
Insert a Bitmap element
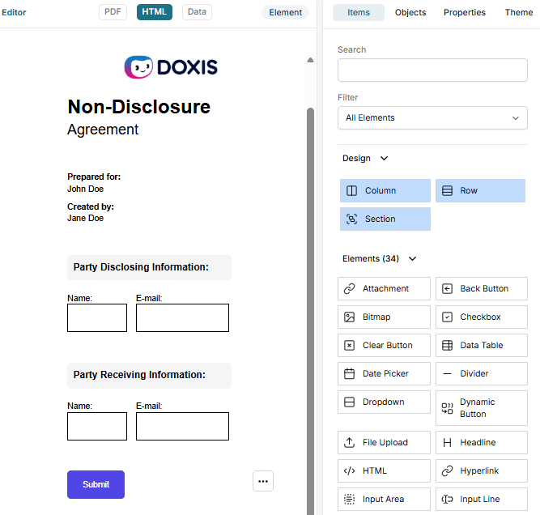coord(384,317)
